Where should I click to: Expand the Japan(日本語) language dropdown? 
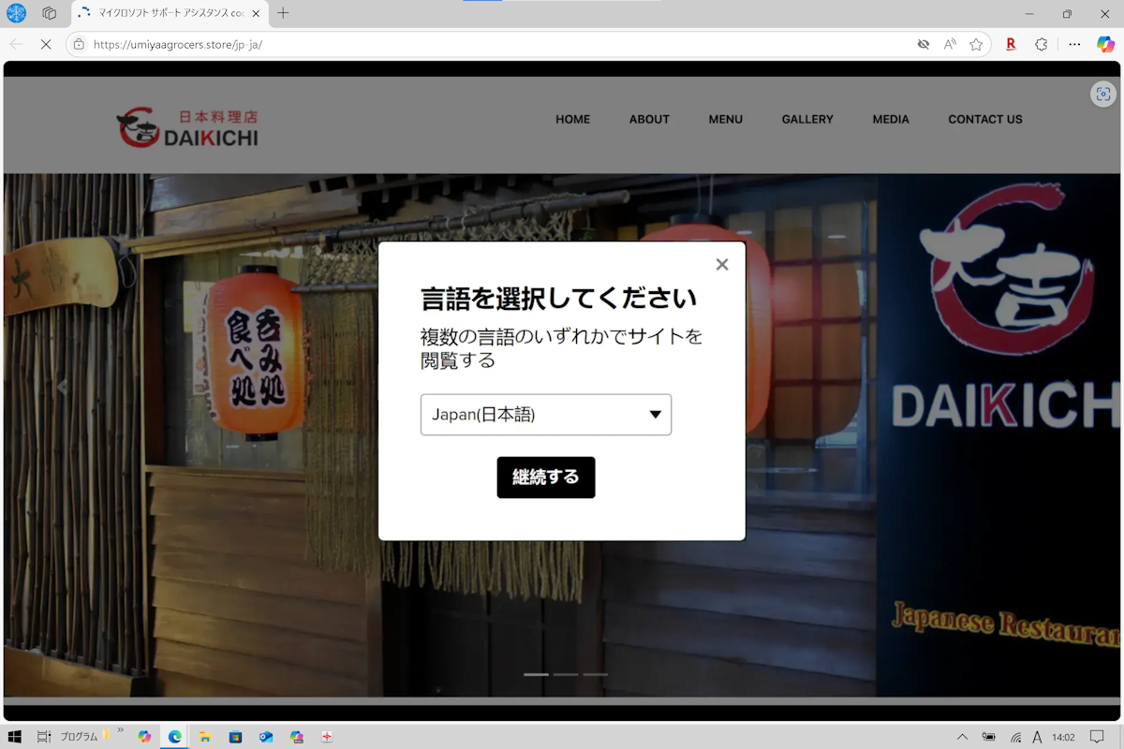point(546,415)
